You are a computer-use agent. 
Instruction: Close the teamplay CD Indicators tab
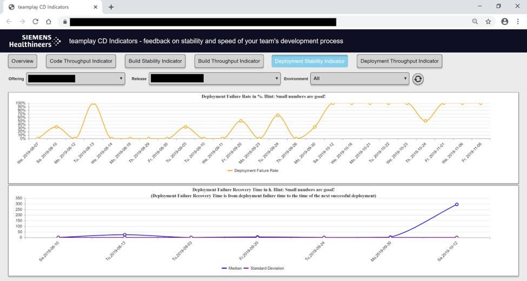pos(96,6)
